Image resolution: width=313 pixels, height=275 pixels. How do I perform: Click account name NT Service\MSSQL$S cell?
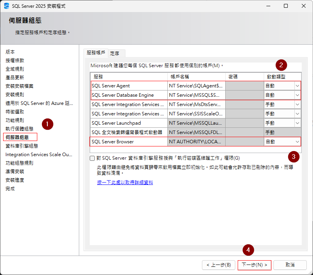[196, 95]
